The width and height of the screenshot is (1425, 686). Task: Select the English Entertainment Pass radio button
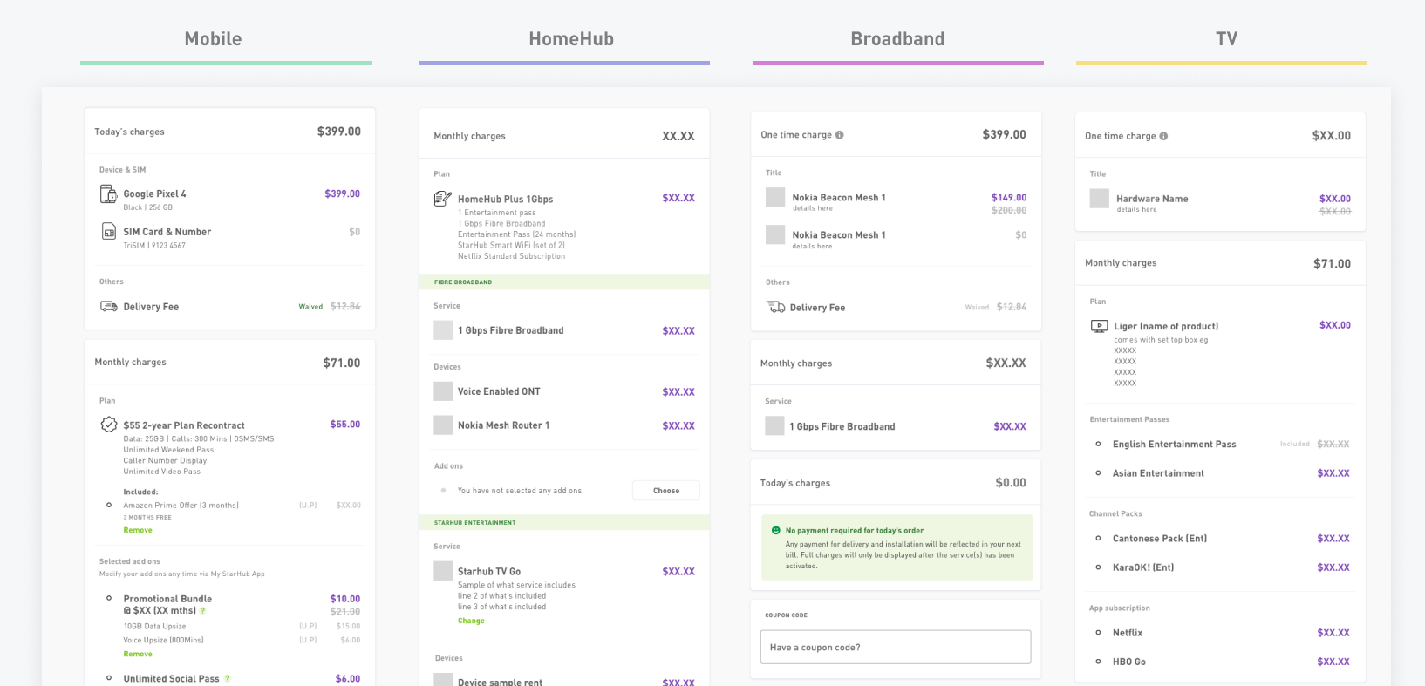coord(1098,444)
